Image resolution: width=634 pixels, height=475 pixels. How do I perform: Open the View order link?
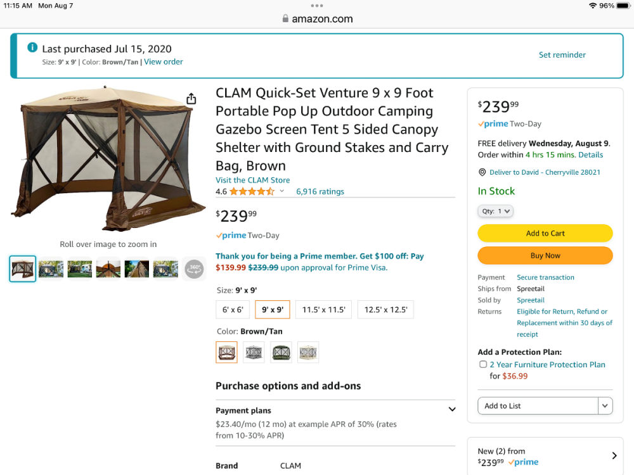[164, 62]
